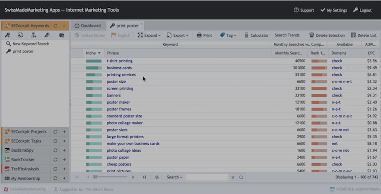This screenshot has width=381, height=194.
Task: Open the photo collage maker keyword
Action: (125, 123)
